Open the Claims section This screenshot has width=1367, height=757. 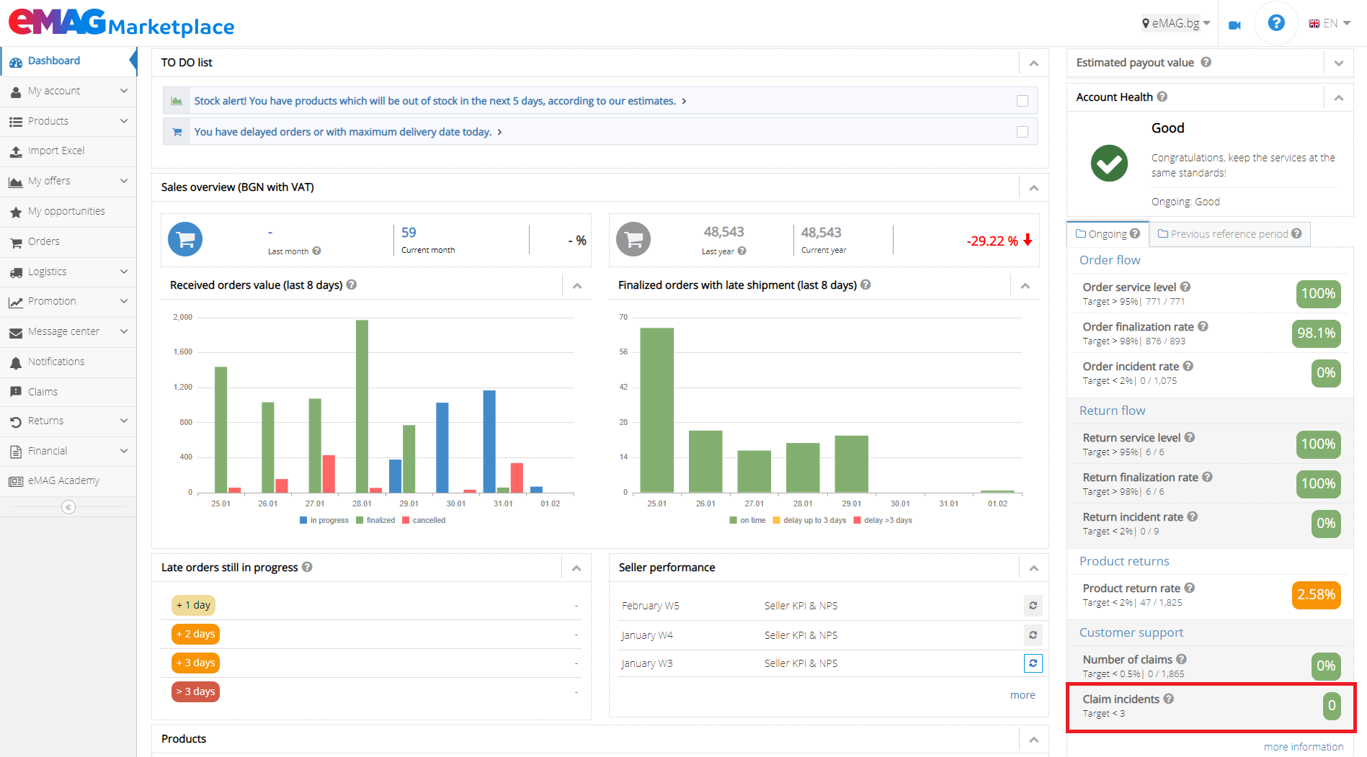pos(43,391)
